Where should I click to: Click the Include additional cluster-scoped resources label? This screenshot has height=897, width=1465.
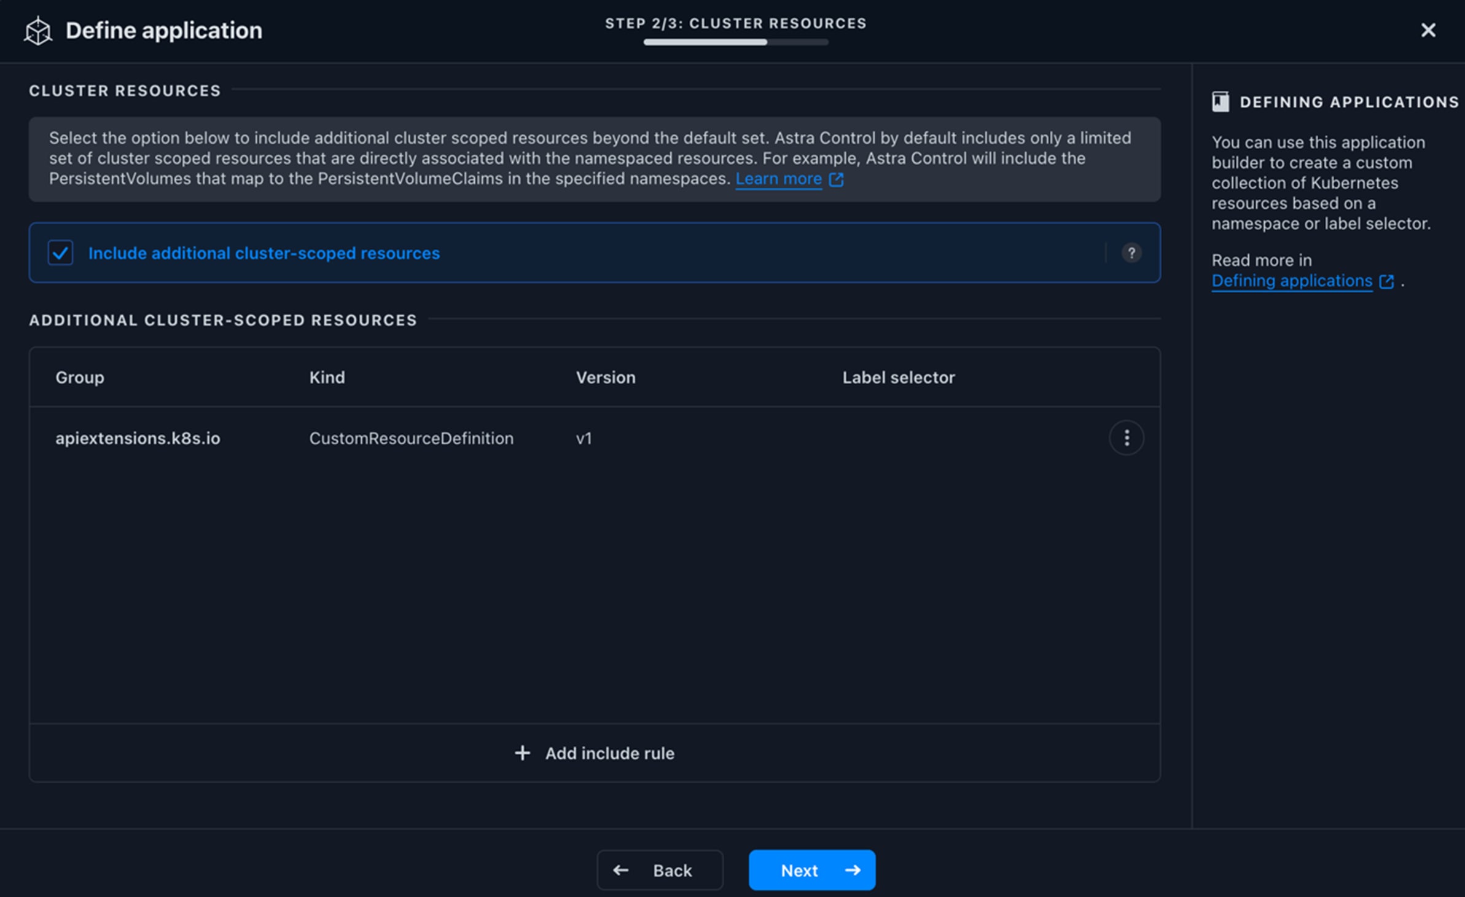tap(264, 253)
